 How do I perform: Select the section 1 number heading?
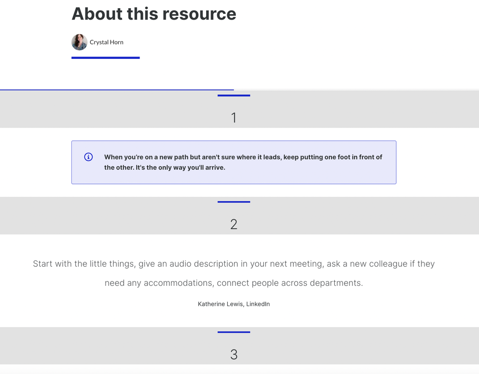234,118
